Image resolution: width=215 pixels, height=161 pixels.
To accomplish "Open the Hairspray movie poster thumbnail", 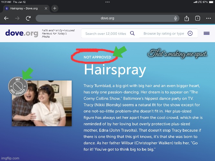I will tap(42, 103).
